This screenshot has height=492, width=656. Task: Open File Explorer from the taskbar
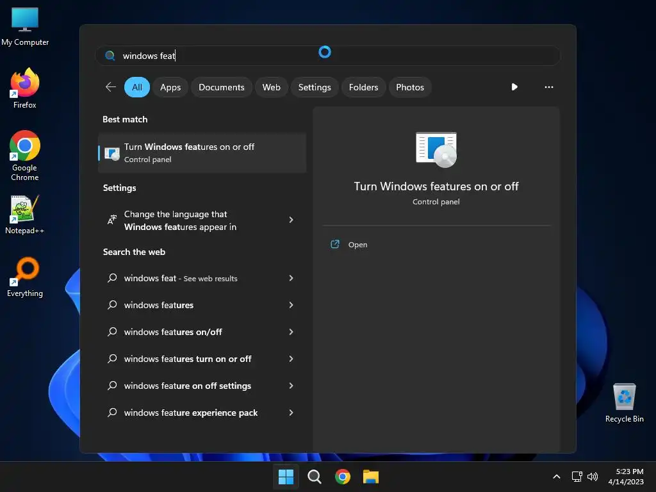pyautogui.click(x=371, y=477)
